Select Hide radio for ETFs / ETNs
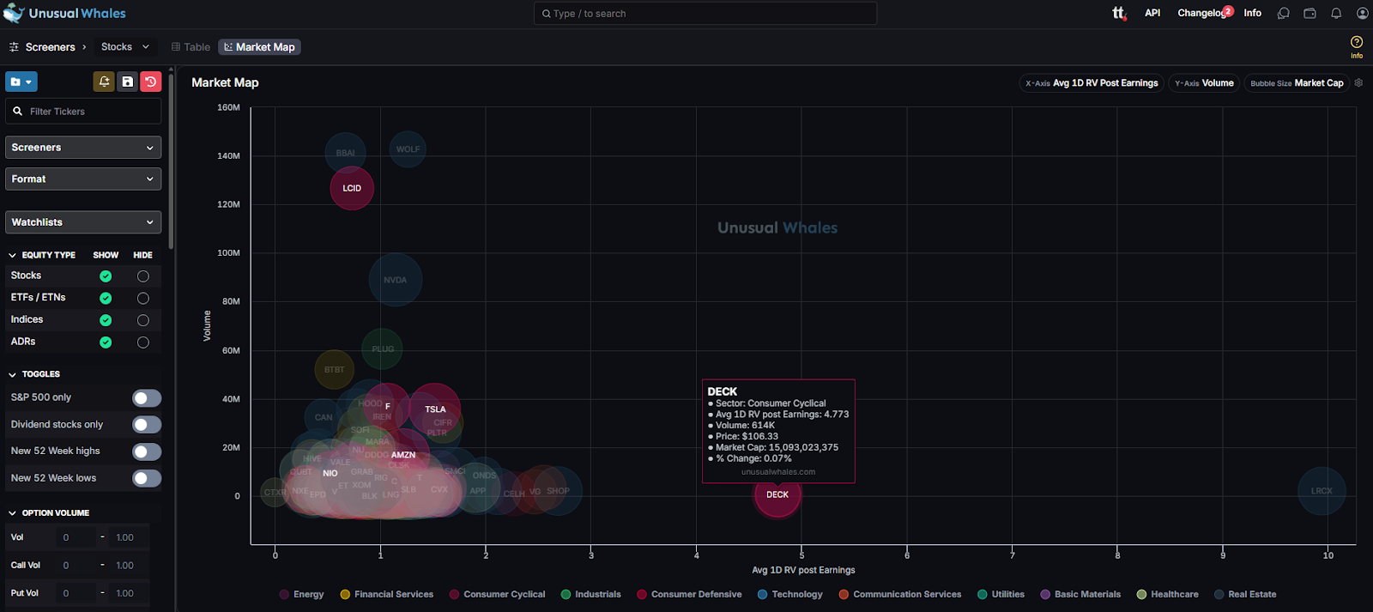Image resolution: width=1373 pixels, height=612 pixels. (x=143, y=298)
